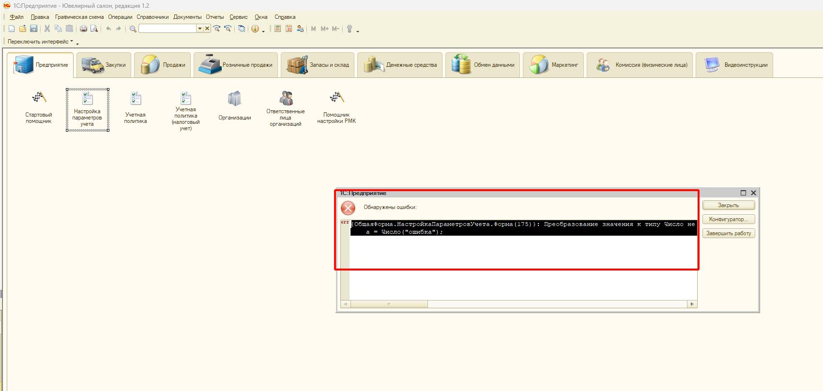Switch to the Запасы и склад tab
Viewport: 823px width, 391px height.
tap(318, 65)
